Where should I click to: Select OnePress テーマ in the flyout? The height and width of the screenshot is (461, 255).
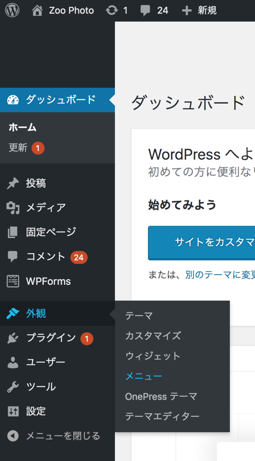click(x=161, y=396)
